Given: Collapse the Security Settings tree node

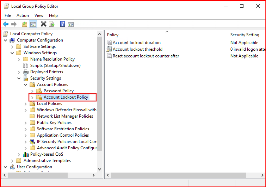Looking at the screenshot, I should tap(19, 78).
